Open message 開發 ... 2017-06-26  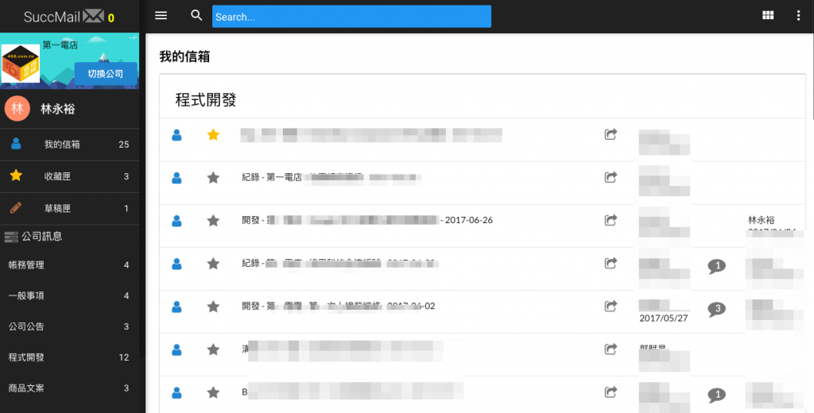click(x=367, y=220)
